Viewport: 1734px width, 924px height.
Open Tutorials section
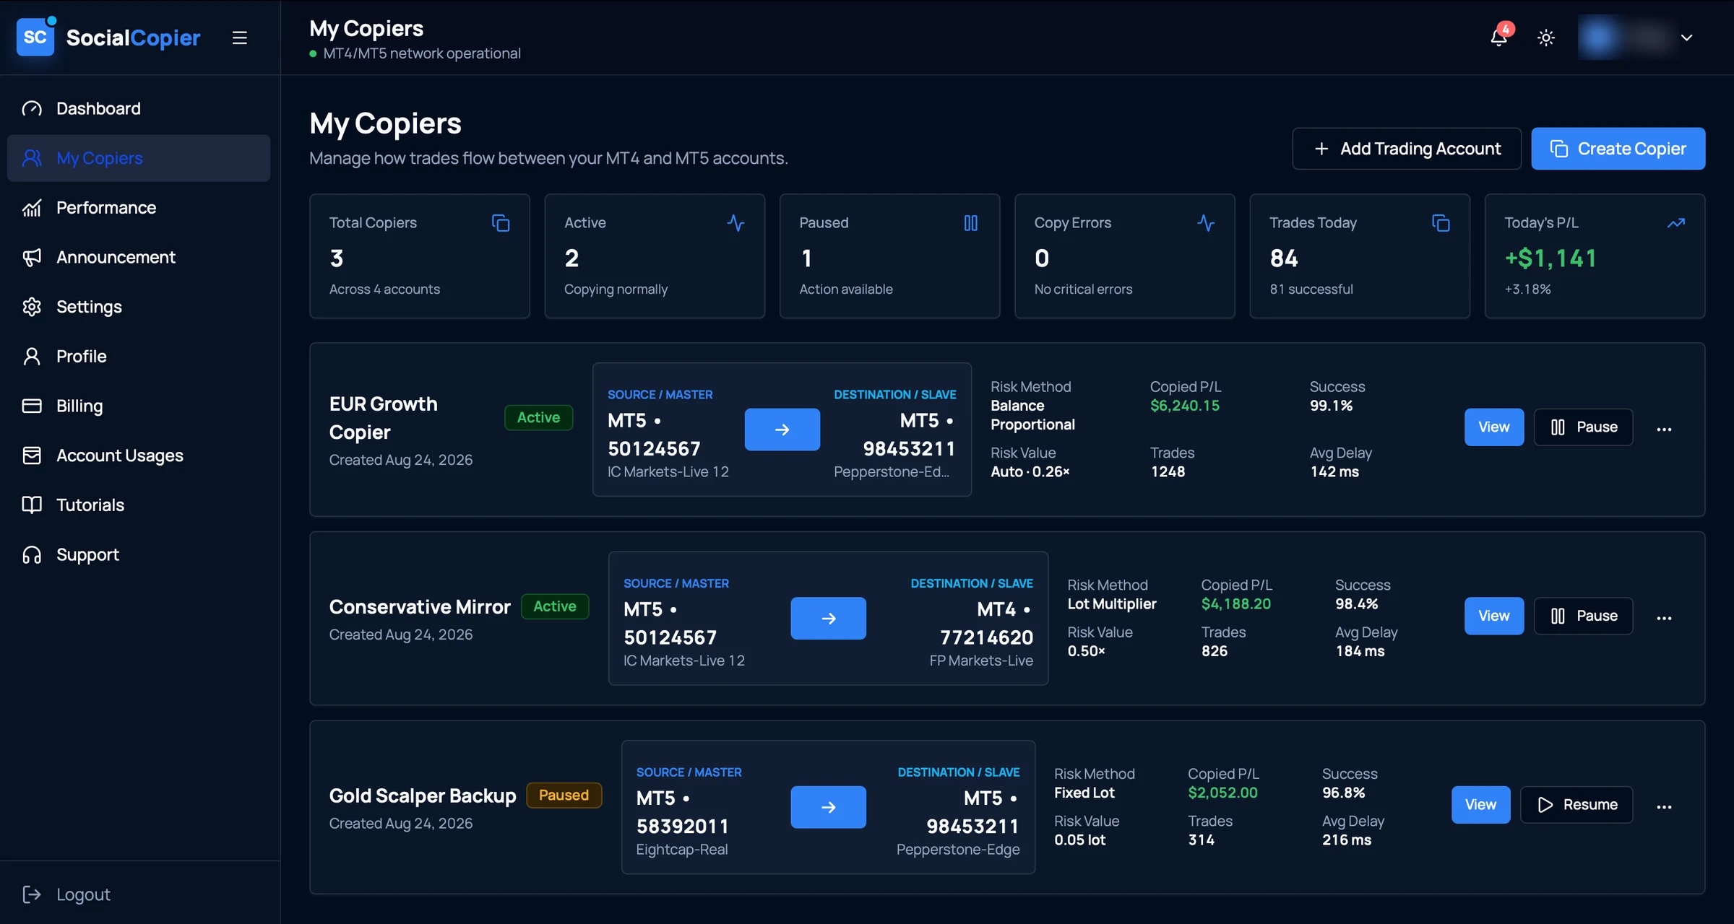[x=139, y=505]
